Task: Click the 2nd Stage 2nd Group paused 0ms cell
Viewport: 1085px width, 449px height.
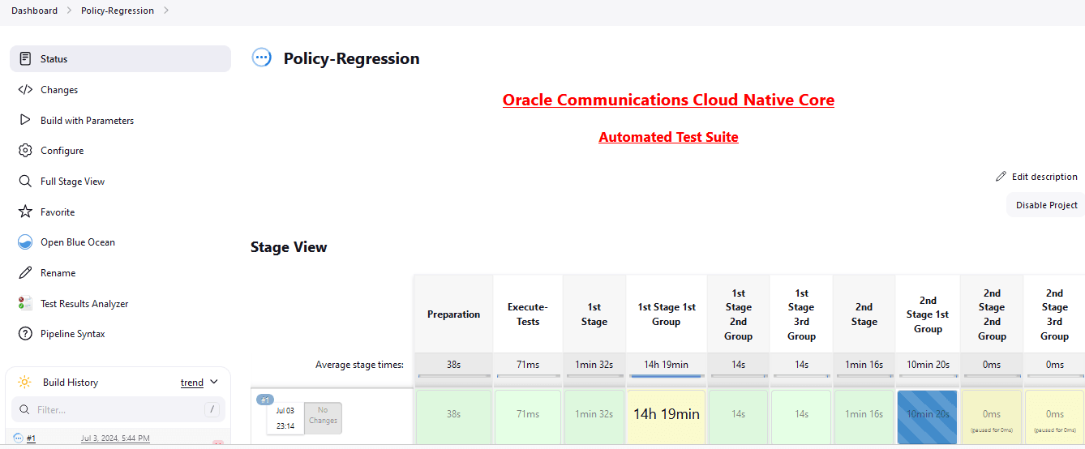Action: [992, 417]
